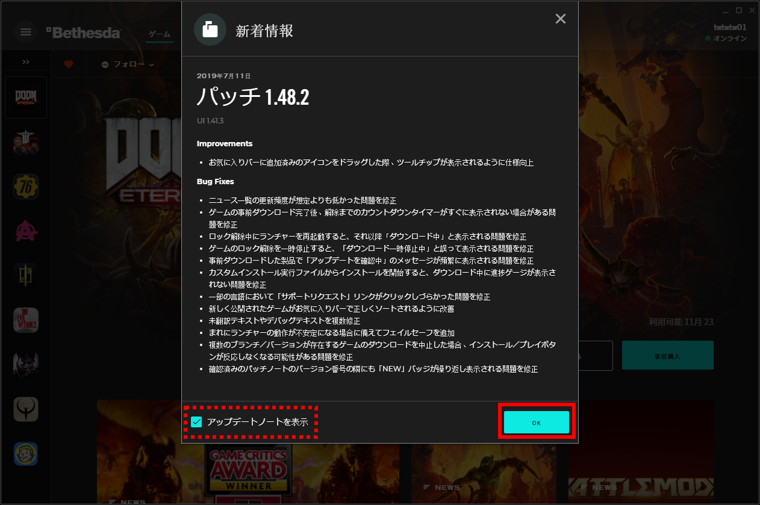Select the Elder Scrolls Legends icon in sidebar
Viewport: 760px width, 505px height.
[x=26, y=275]
